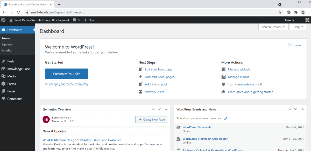This screenshot has height=151, width=311.
Task: Expand the Screen Options dropdown
Action: [x=273, y=27]
